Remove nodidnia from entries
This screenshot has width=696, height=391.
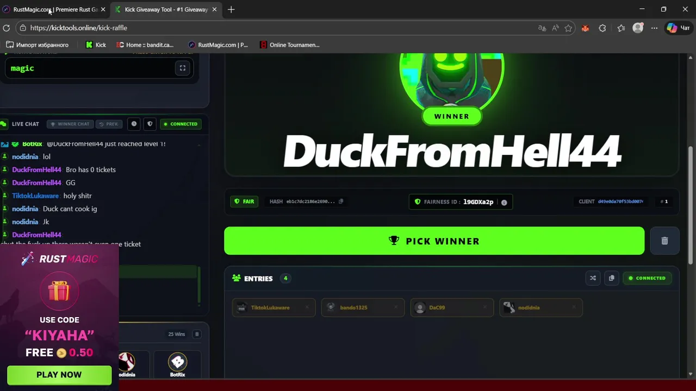click(x=574, y=307)
